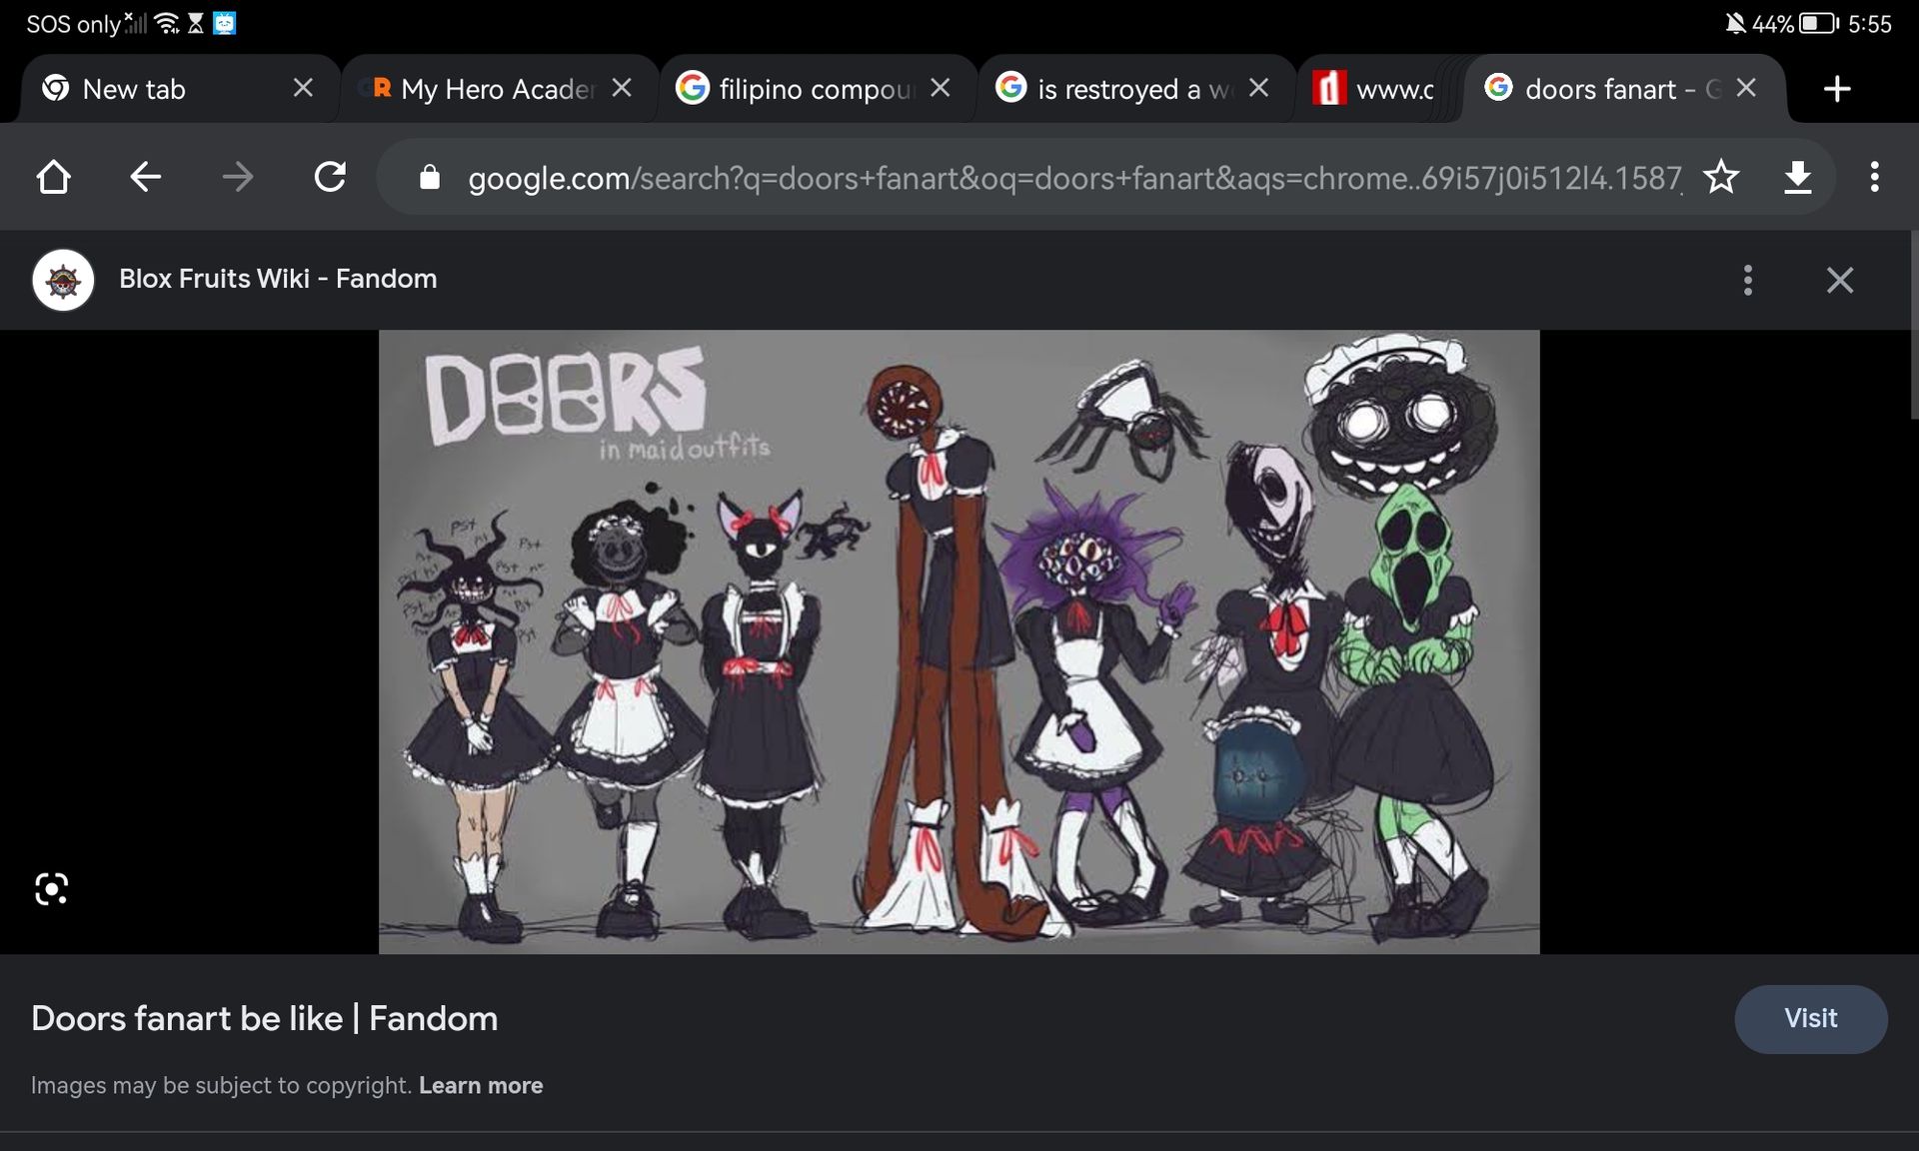Screen dimensions: 1919x1151
Task: Click the Learn more link
Action: [481, 1086]
